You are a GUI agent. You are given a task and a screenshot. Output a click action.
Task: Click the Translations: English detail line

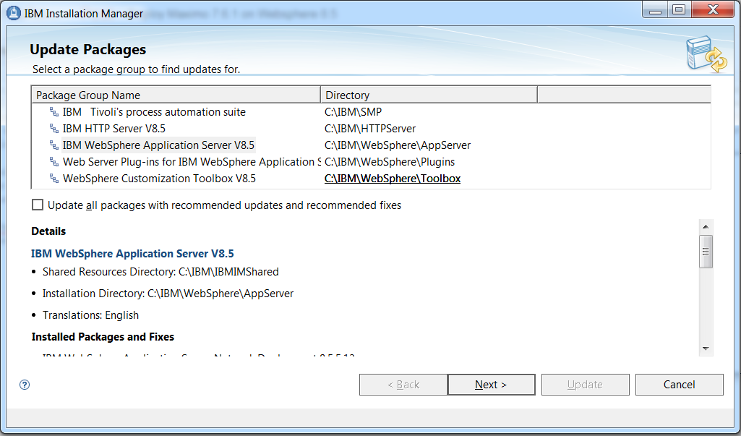91,315
